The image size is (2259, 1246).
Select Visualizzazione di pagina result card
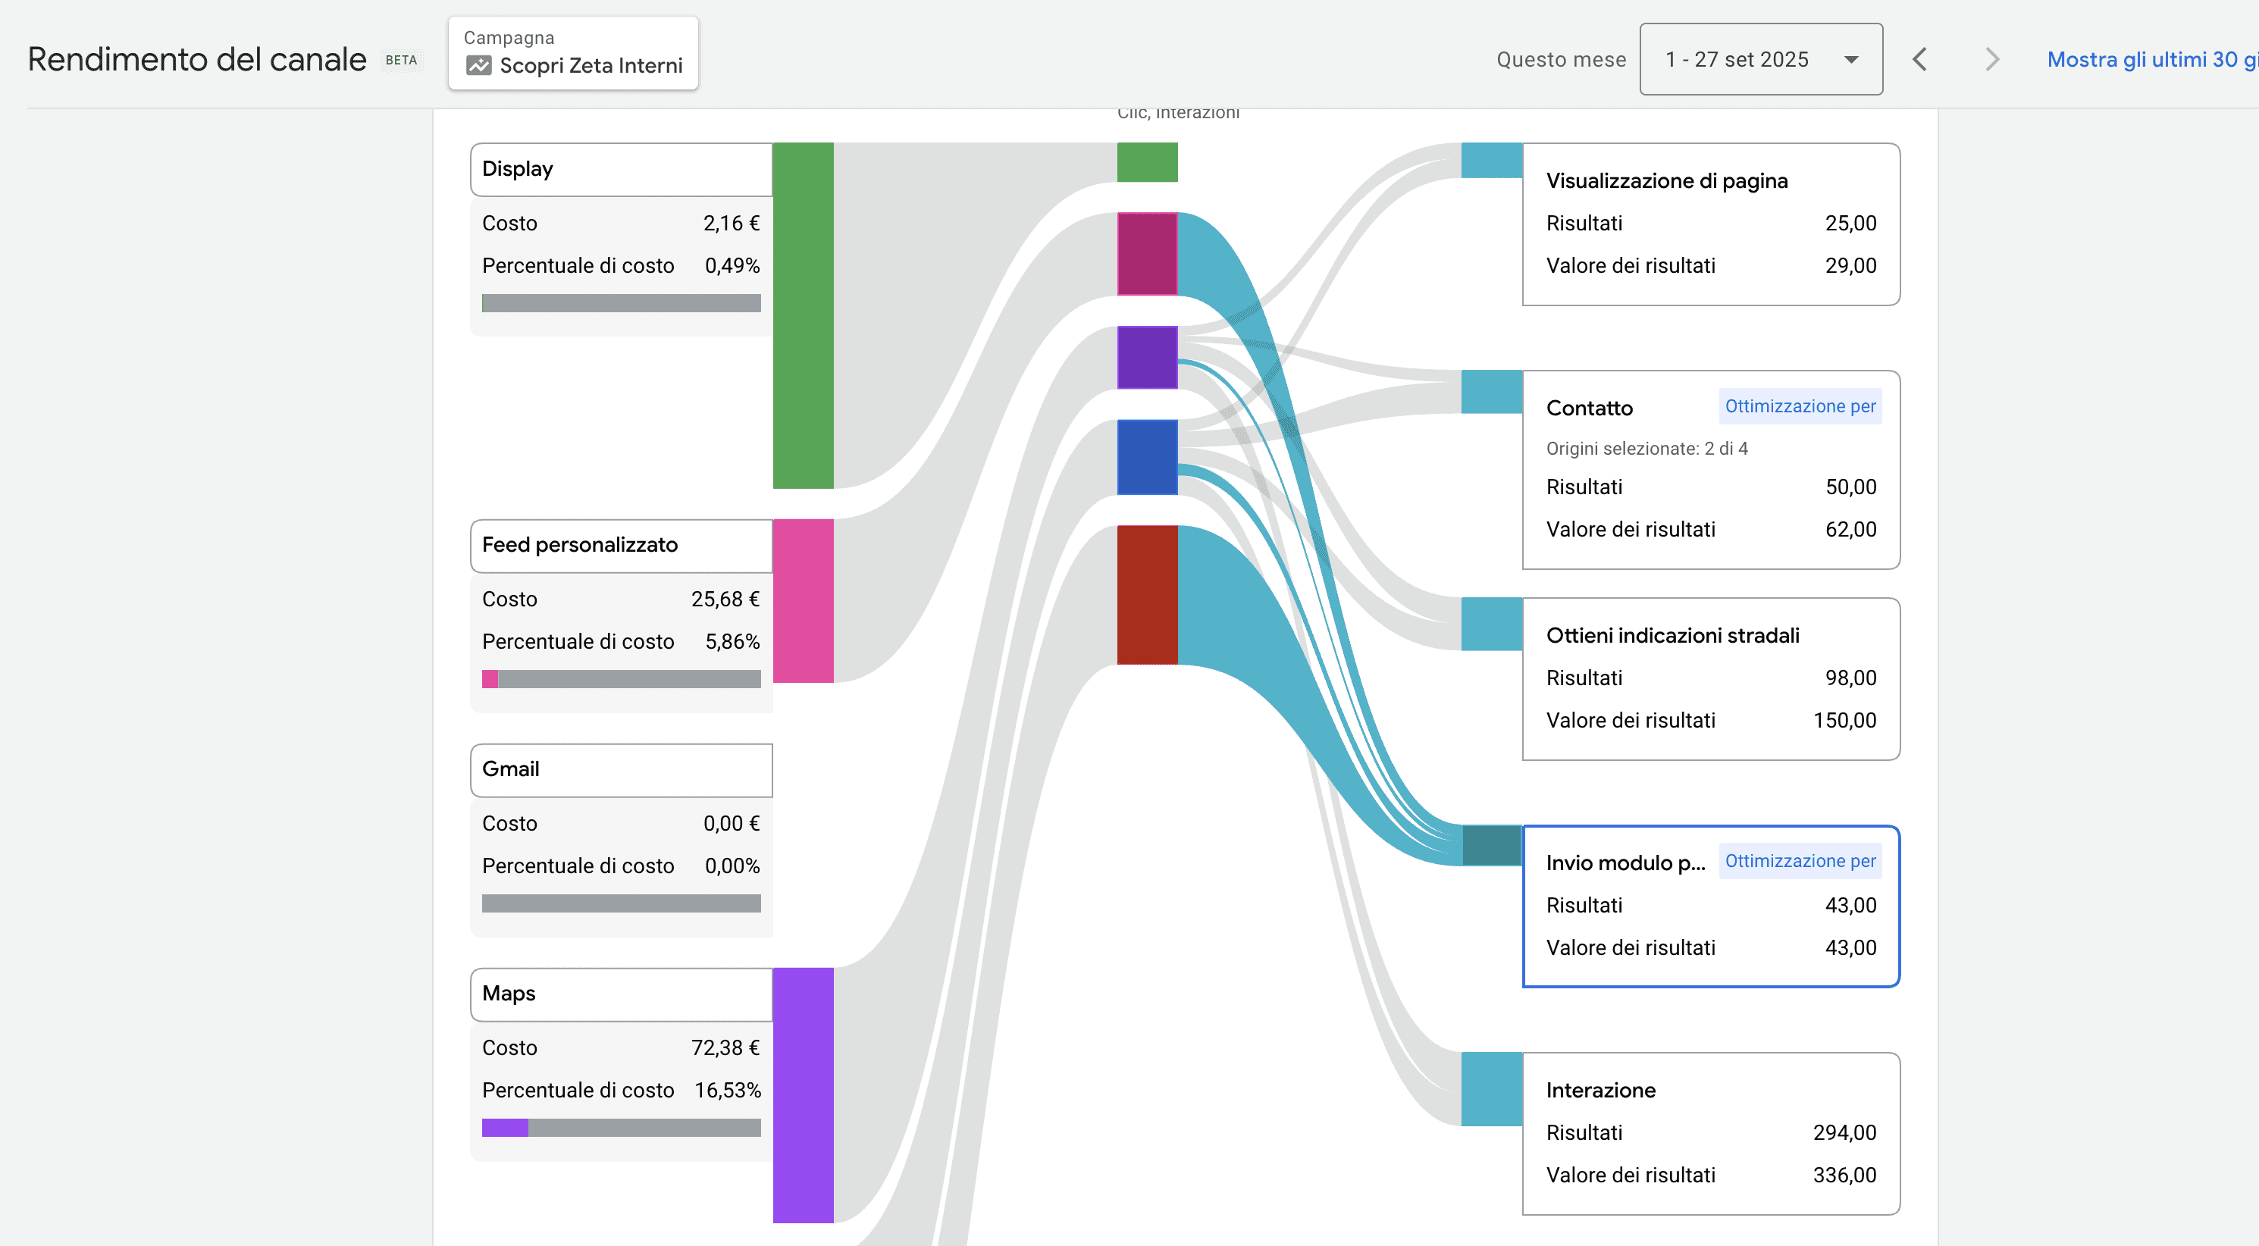(1710, 224)
